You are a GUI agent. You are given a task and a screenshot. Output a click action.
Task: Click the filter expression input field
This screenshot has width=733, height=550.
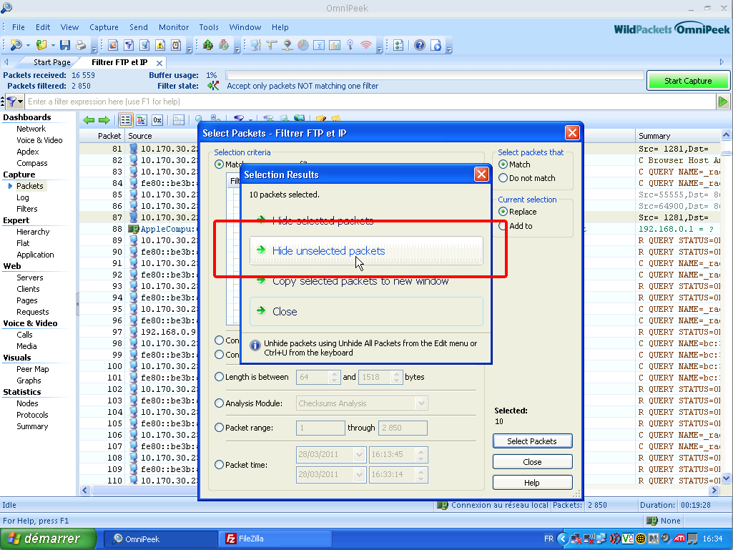point(371,102)
